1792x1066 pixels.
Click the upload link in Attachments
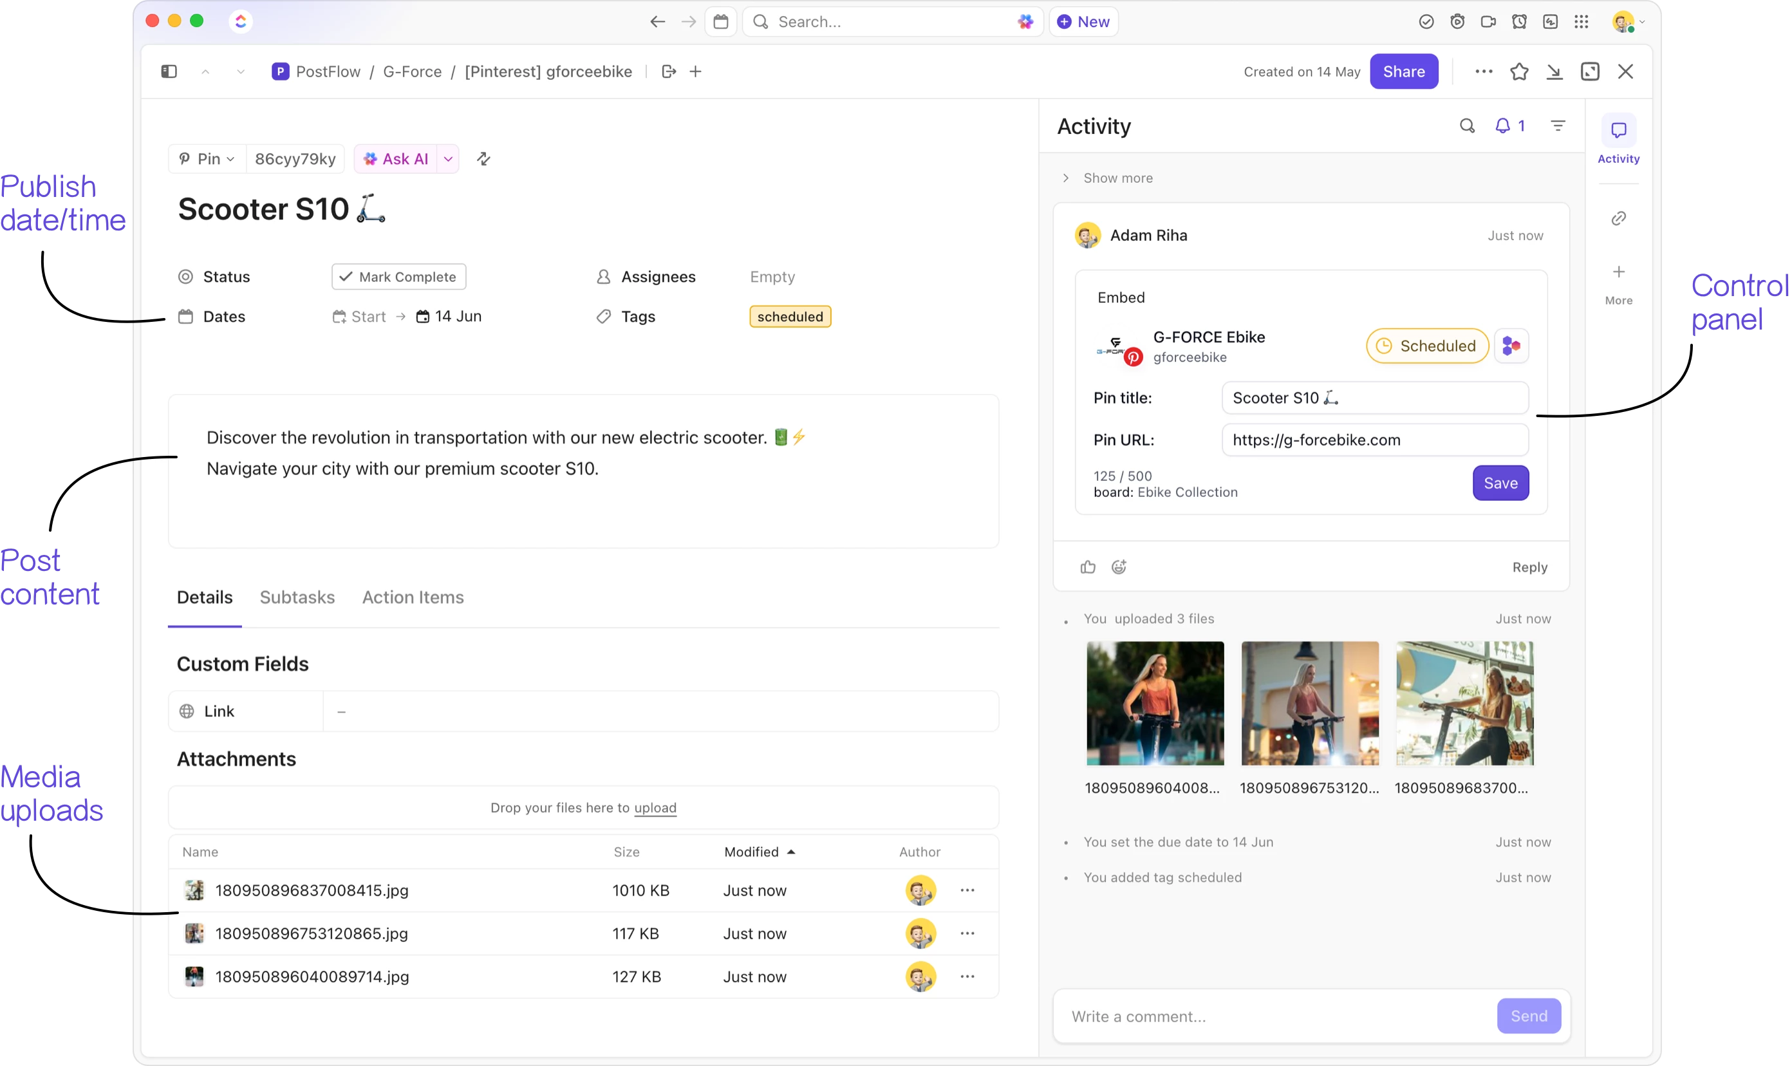tap(656, 807)
